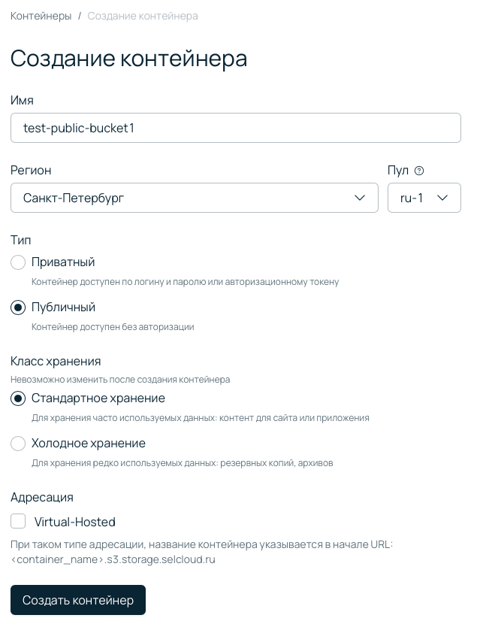Viewport: 483px width, 621px height.
Task: Select the Приватный container type
Action: coord(18,262)
